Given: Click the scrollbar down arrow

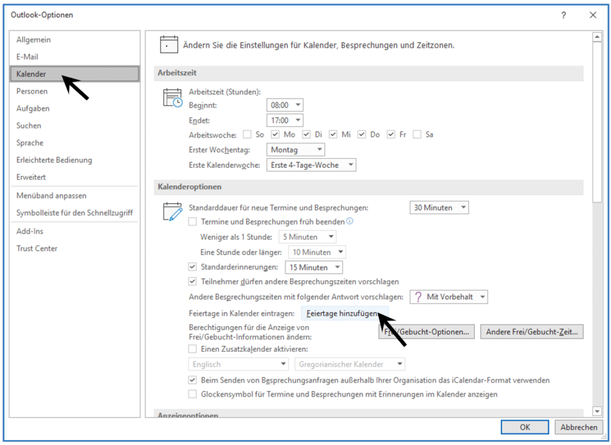Looking at the screenshot, I should (x=597, y=411).
